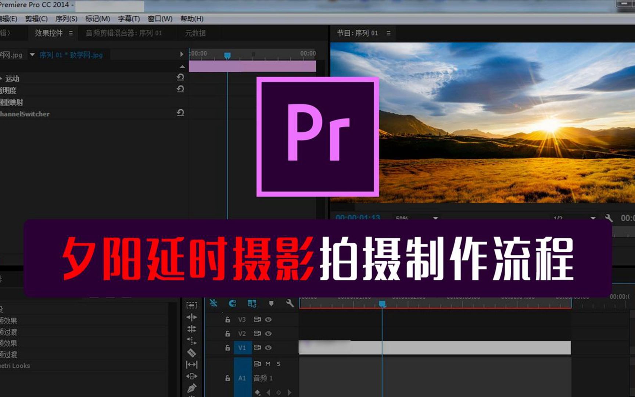Click the Effect Controls playhead marker

tap(227, 56)
